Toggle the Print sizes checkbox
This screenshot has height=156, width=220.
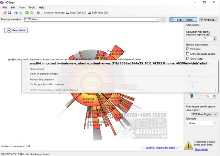point(188,49)
